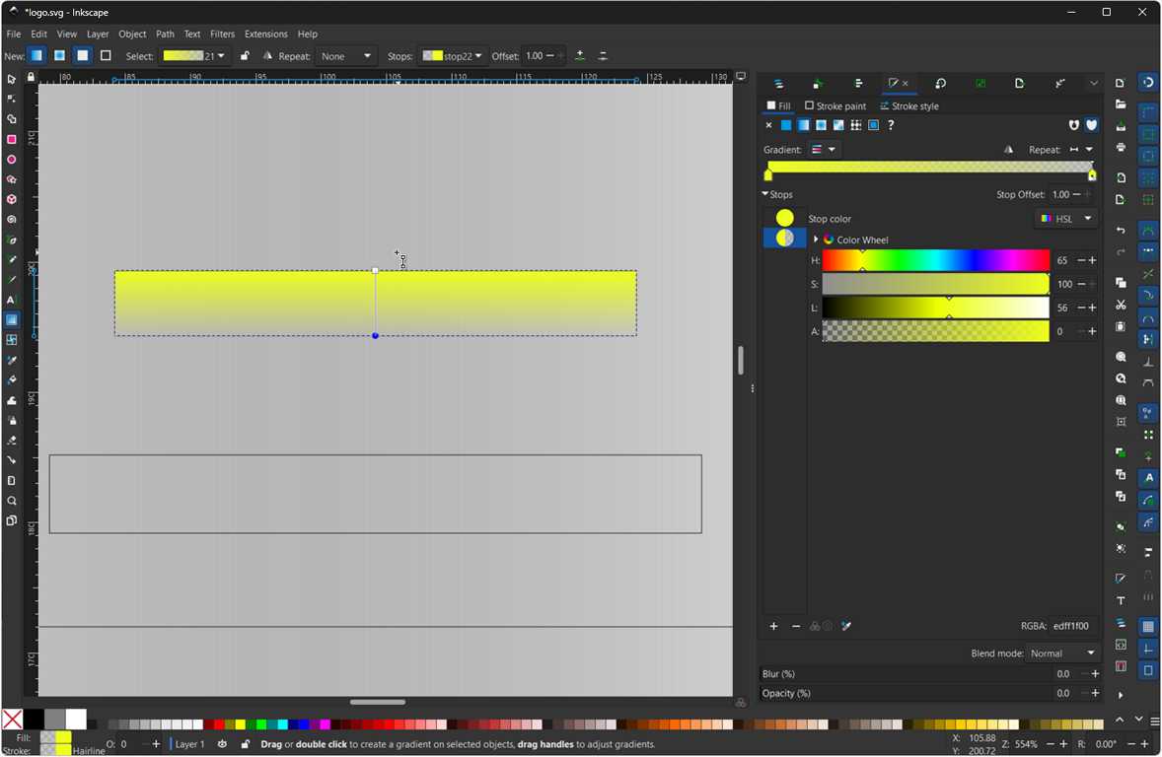
Task: Reverse gradient direction in tool bar
Action: click(x=267, y=55)
